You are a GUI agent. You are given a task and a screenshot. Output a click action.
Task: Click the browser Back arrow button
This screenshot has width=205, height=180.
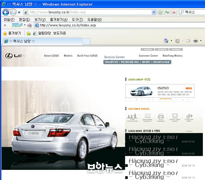6,12
